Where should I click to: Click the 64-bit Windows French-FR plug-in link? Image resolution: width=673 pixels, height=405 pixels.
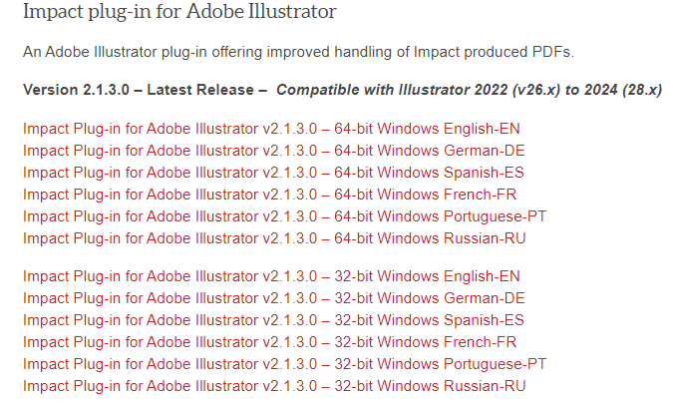(x=271, y=195)
